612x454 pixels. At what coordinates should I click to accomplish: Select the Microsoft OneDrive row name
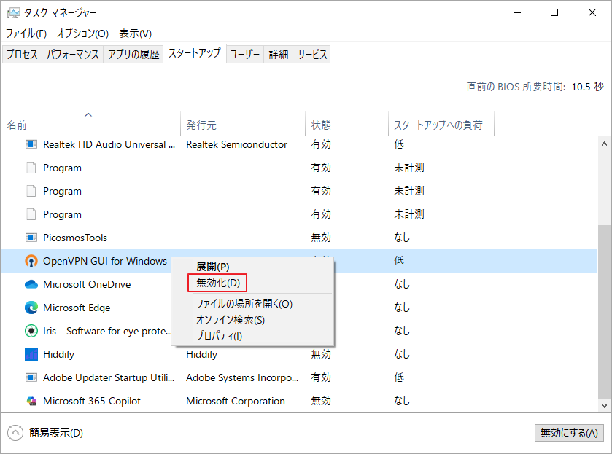tap(87, 284)
